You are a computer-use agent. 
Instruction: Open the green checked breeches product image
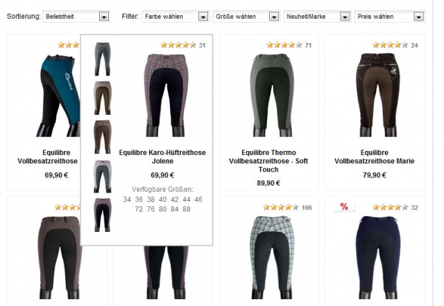271,258
